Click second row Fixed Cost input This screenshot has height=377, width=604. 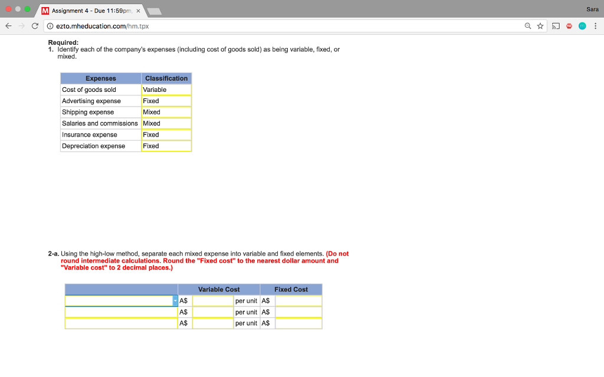tap(298, 312)
